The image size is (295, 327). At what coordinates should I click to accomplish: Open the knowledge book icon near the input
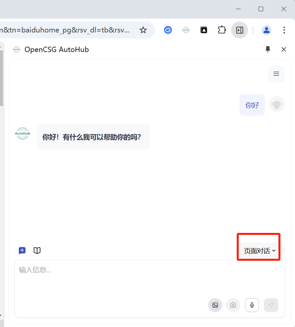pos(37,250)
